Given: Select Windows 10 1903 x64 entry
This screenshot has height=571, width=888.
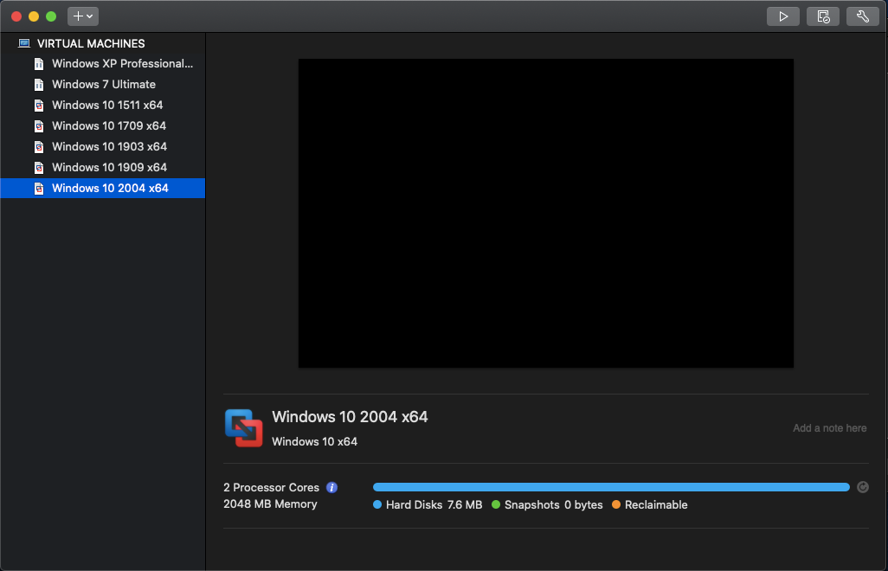Looking at the screenshot, I should 102,146.
